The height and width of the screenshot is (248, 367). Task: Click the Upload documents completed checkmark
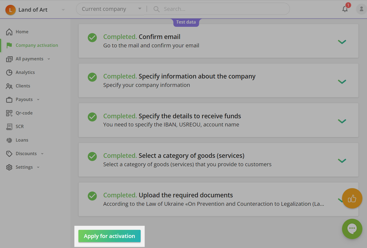(92, 196)
